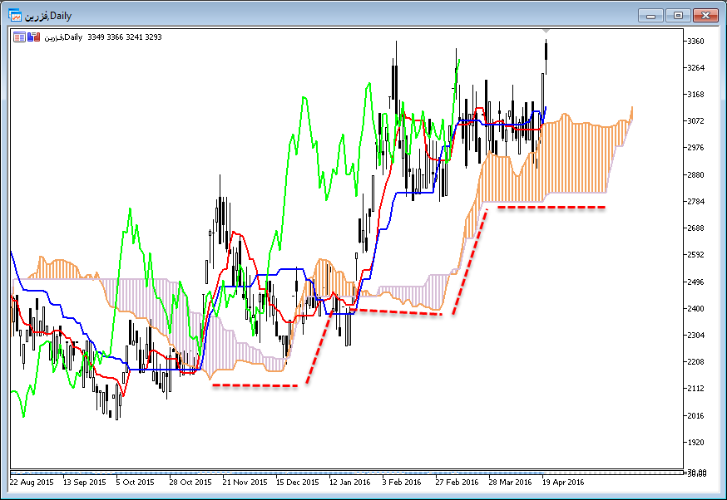Viewport: 727px width, 500px height.
Task: Click the 1920 price axis label
Action: click(697, 443)
